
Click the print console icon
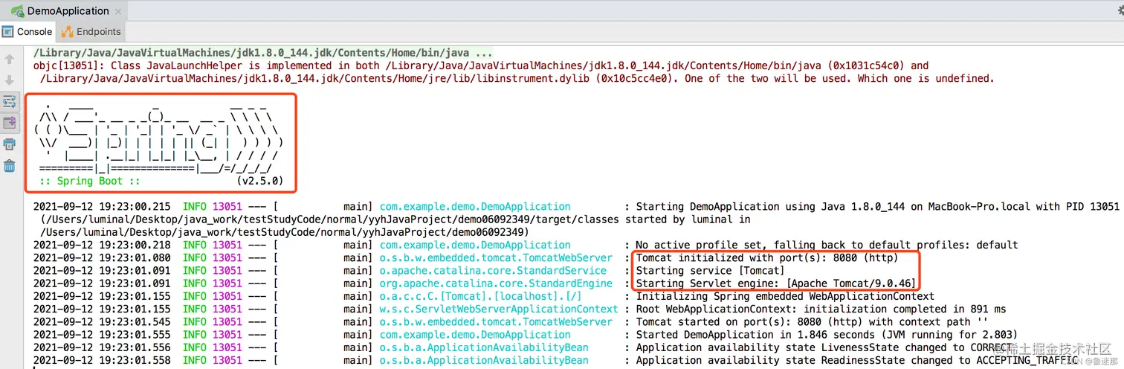click(x=10, y=144)
